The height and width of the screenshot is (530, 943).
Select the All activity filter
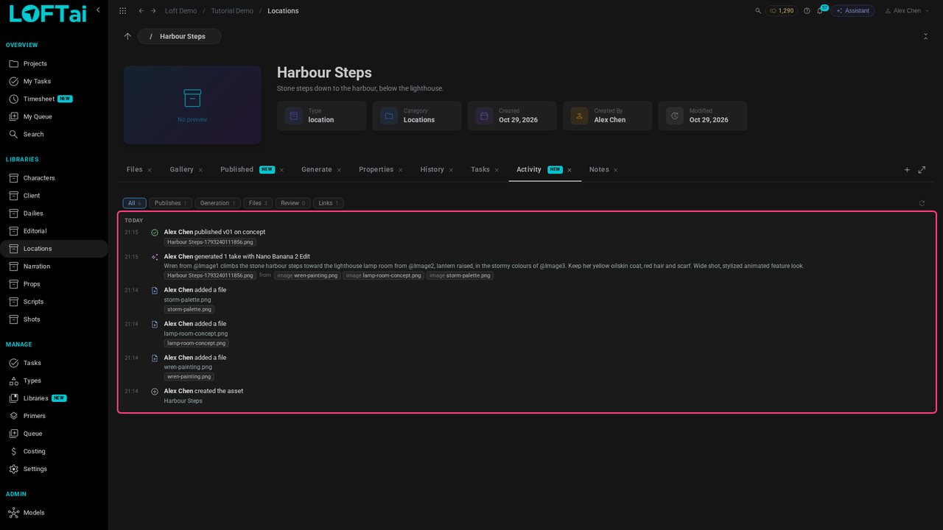tap(135, 203)
